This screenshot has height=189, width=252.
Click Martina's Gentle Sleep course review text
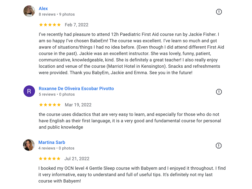coord(132,175)
